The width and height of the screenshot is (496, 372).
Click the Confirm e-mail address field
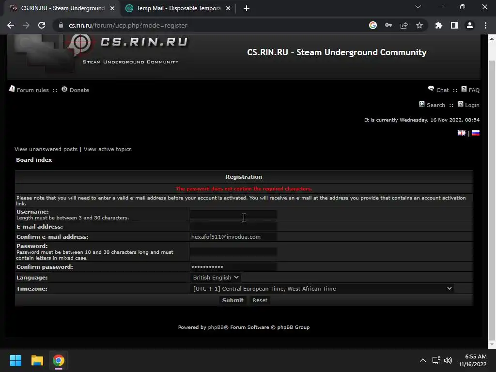pos(233,236)
